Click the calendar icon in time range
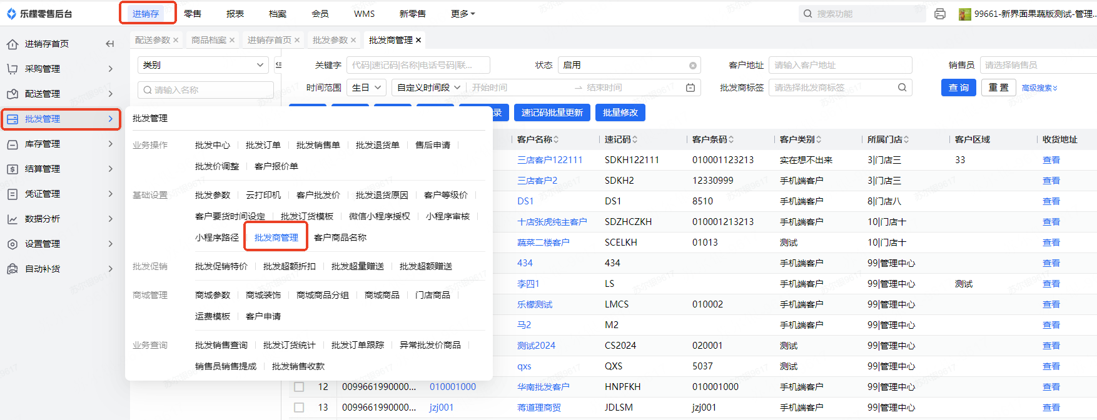The width and height of the screenshot is (1097, 420). [690, 88]
